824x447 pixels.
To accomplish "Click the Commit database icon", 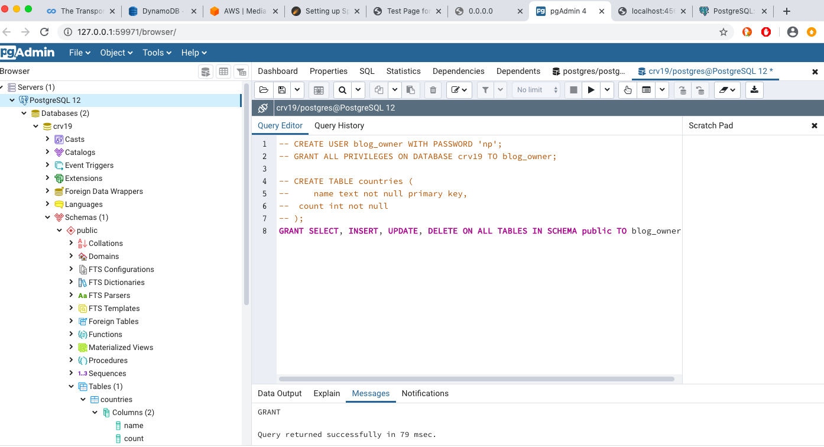I will click(x=683, y=90).
